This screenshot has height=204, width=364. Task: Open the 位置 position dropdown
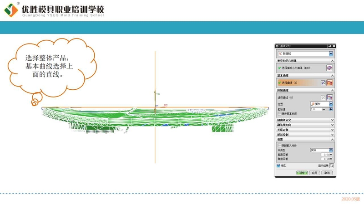(331, 104)
